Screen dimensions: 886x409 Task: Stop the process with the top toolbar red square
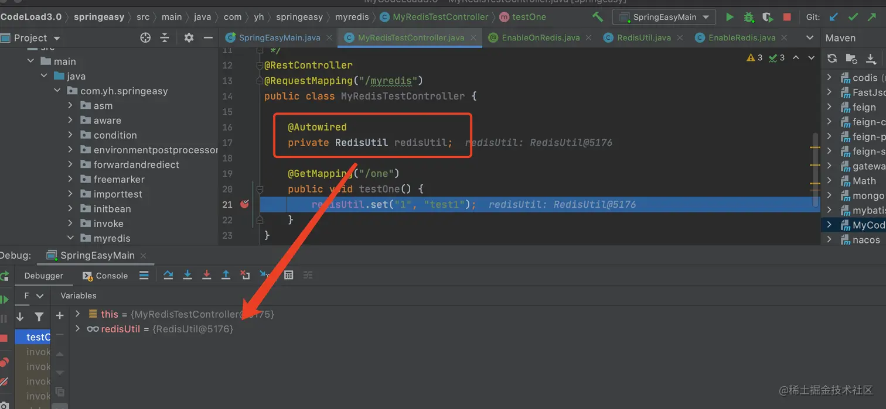point(787,17)
